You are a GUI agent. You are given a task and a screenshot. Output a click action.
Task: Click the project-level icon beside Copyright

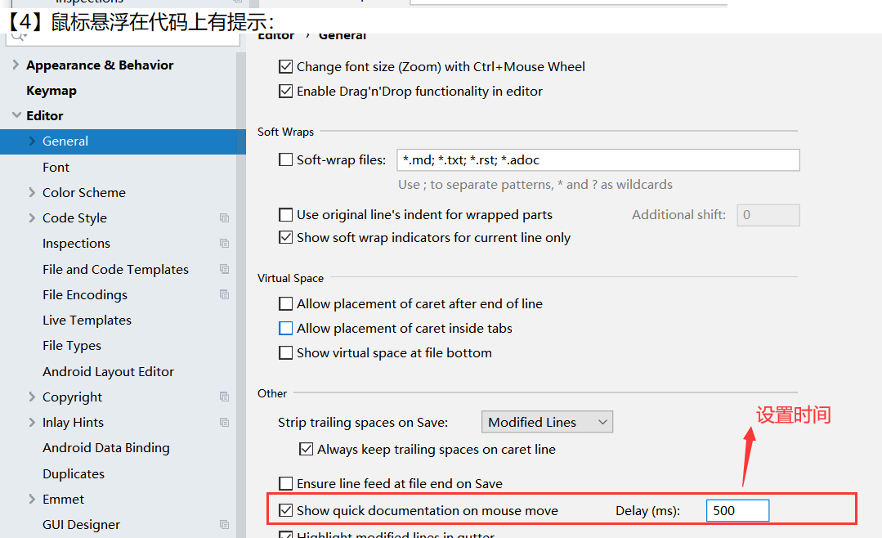224,397
